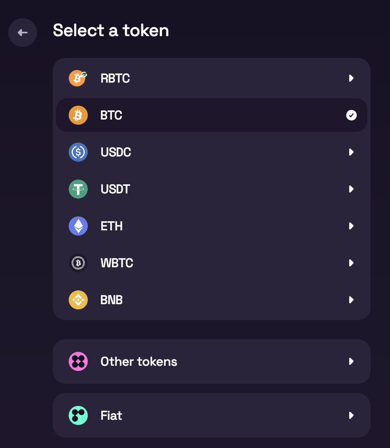
Task: Click the USDT Tether icon
Action: [78, 189]
